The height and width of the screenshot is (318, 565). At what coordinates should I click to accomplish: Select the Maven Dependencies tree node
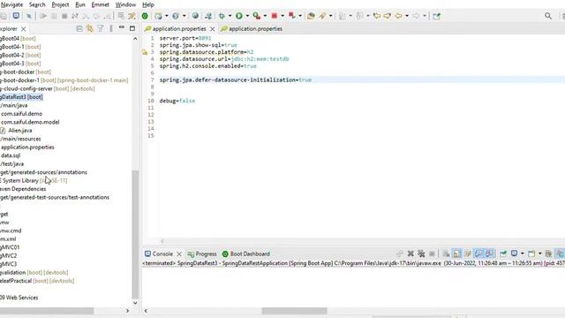pos(23,189)
